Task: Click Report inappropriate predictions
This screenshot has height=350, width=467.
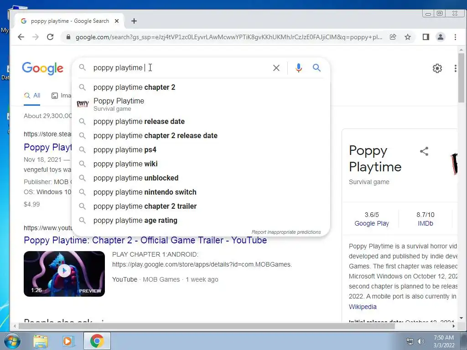Action: coord(286,232)
